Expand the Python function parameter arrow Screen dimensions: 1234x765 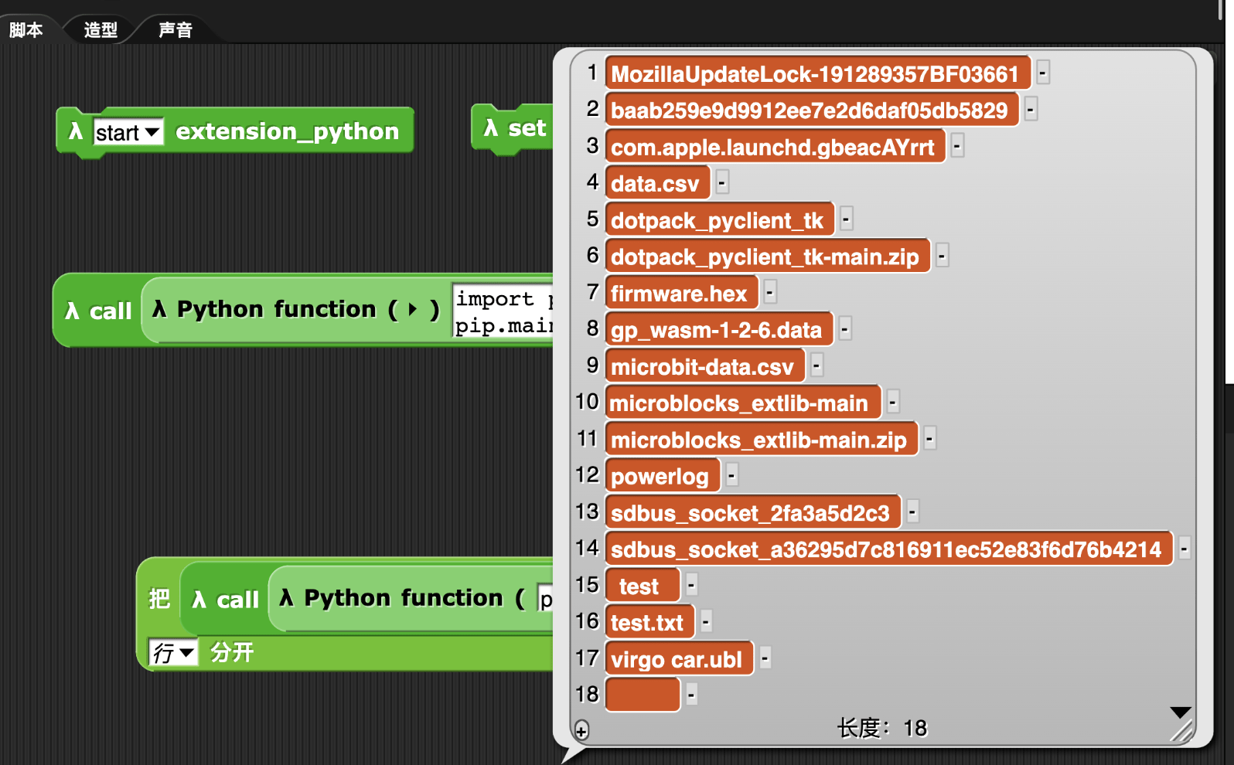coord(412,310)
